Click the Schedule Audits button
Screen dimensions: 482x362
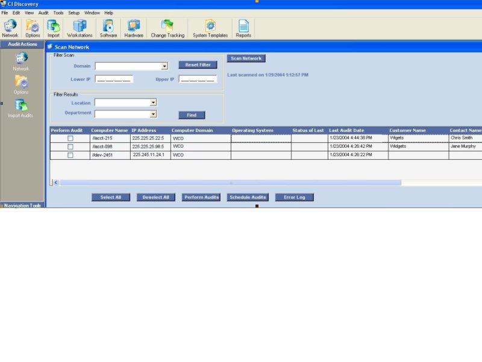tap(248, 197)
